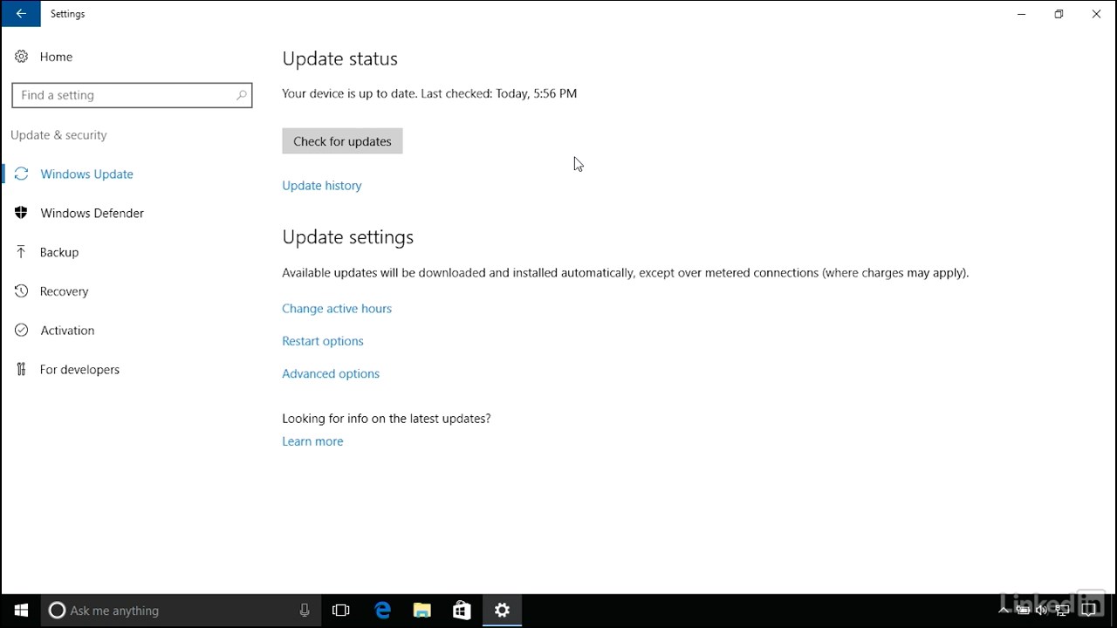Open Windows Defender via the shield icon

pos(21,213)
